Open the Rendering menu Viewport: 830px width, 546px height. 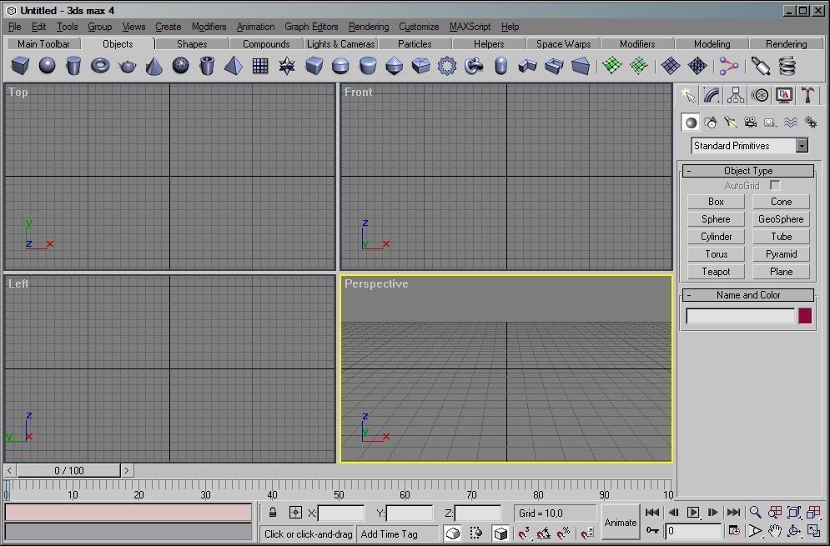click(x=369, y=27)
